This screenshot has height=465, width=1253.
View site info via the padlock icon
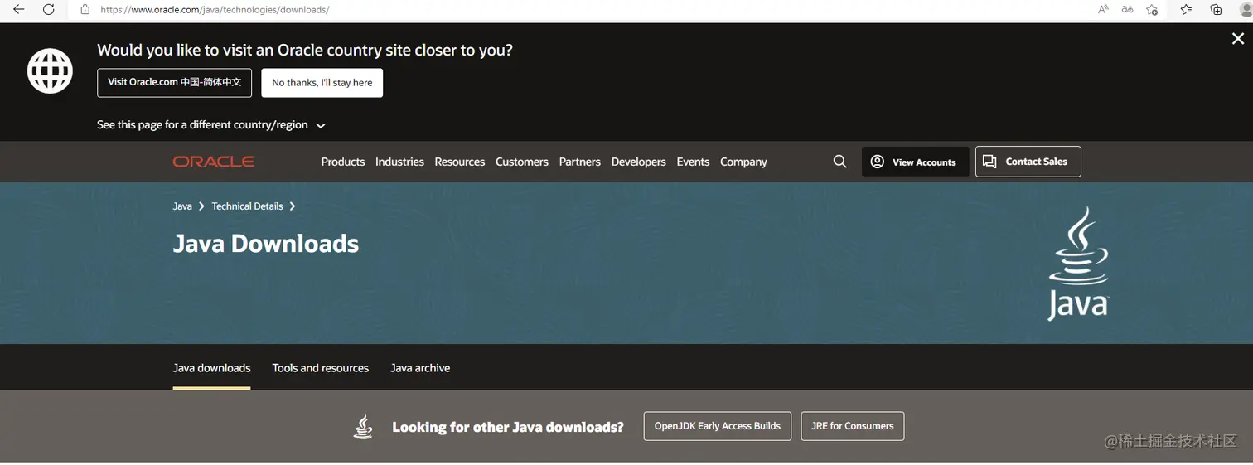85,9
